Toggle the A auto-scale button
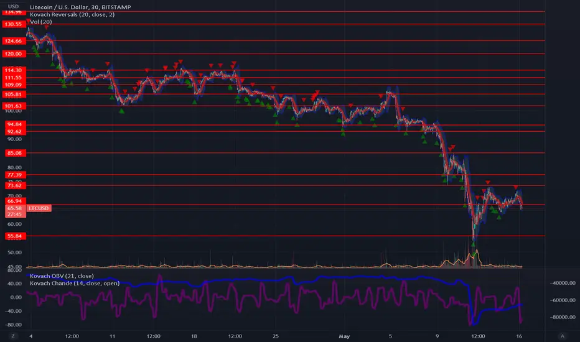Screen dimensions: 580x342 tap(562, 336)
